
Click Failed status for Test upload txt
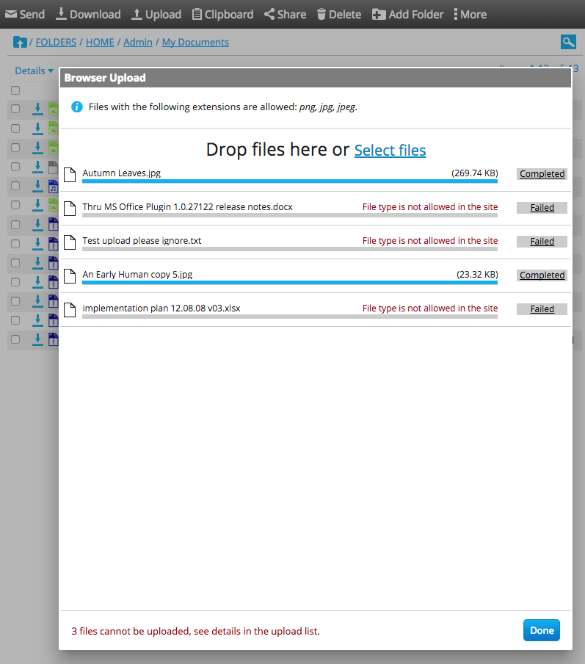[542, 242]
